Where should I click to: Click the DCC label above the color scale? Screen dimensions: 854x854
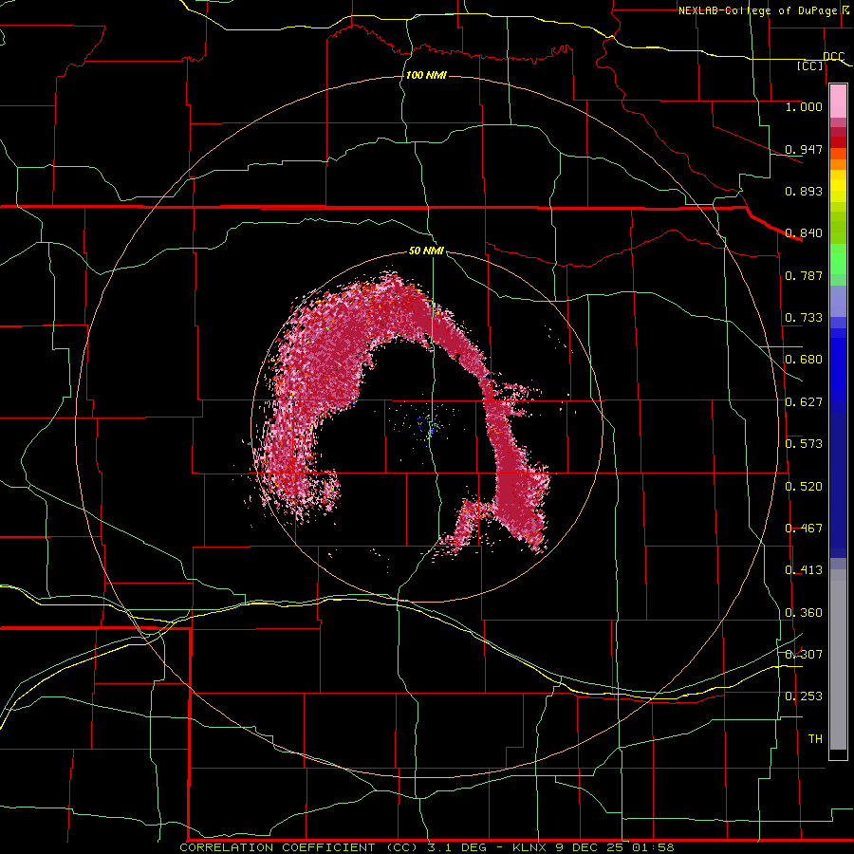pyautogui.click(x=834, y=56)
